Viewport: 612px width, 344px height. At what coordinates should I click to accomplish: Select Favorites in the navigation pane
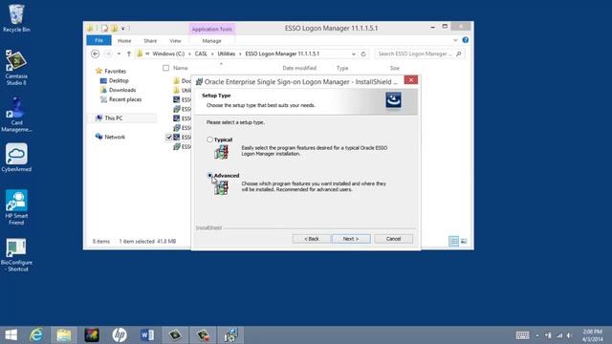pyautogui.click(x=115, y=71)
